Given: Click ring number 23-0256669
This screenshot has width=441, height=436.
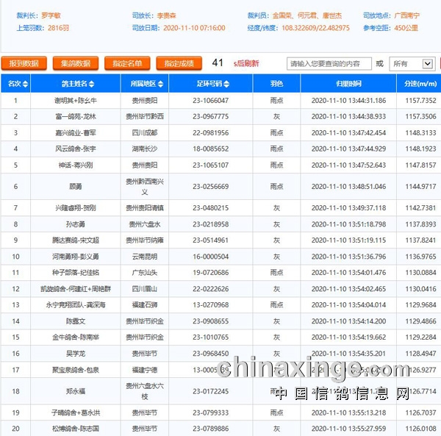Looking at the screenshot, I should 210,187.
